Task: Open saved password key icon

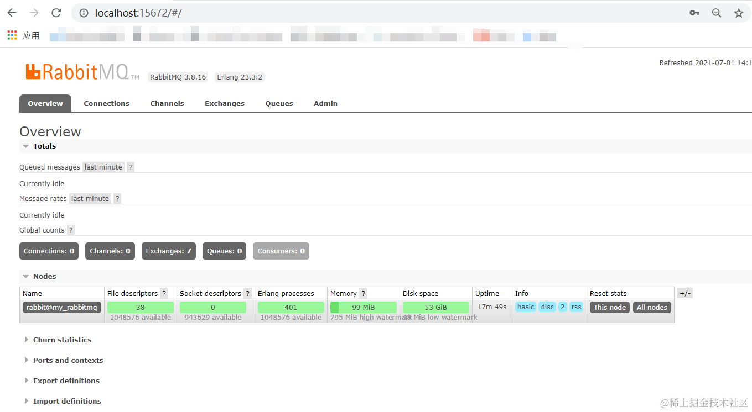Action: pos(694,13)
